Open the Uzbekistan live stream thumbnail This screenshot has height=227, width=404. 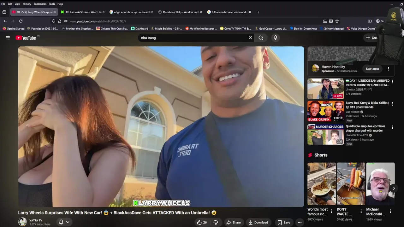coord(326,89)
